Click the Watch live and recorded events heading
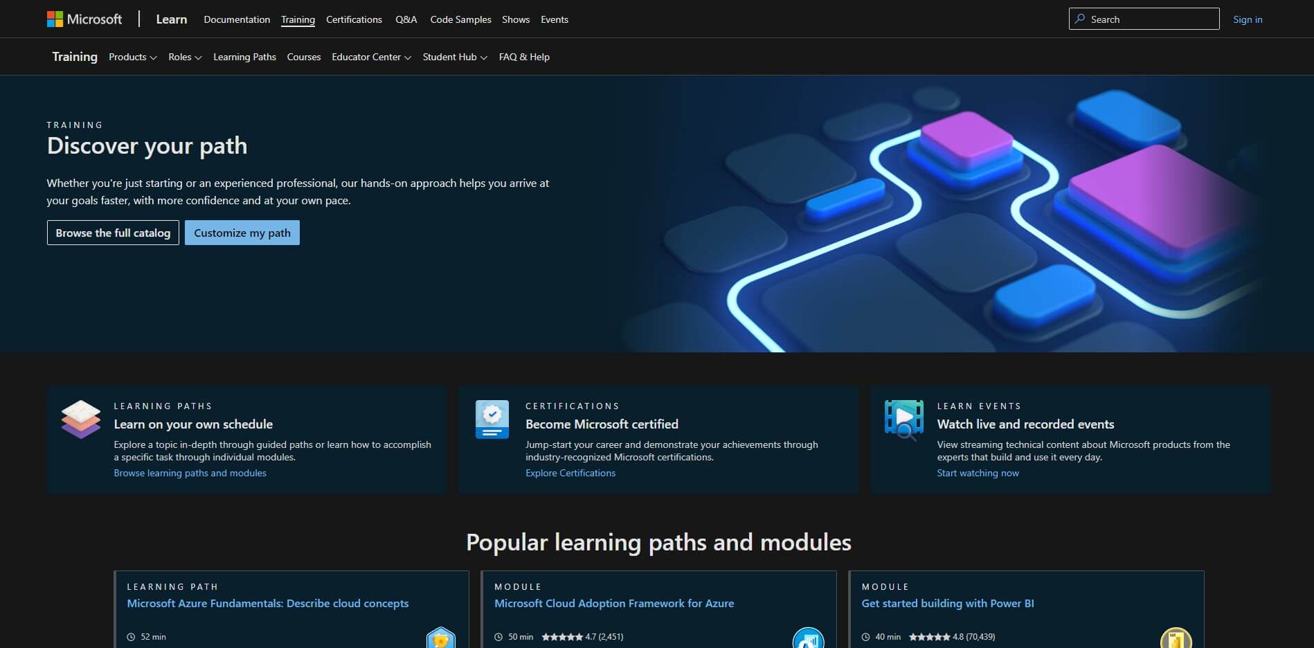 coord(1025,424)
